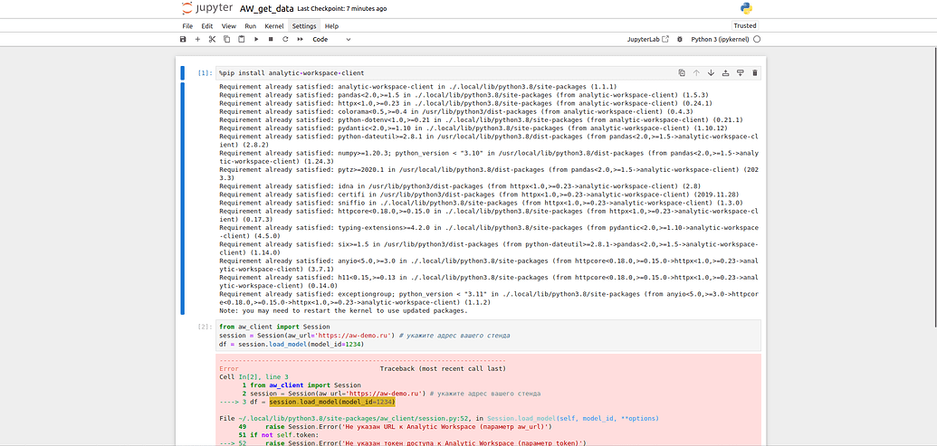Viewport: 937px width, 446px height.
Task: Open the View menu
Action: click(x=229, y=26)
